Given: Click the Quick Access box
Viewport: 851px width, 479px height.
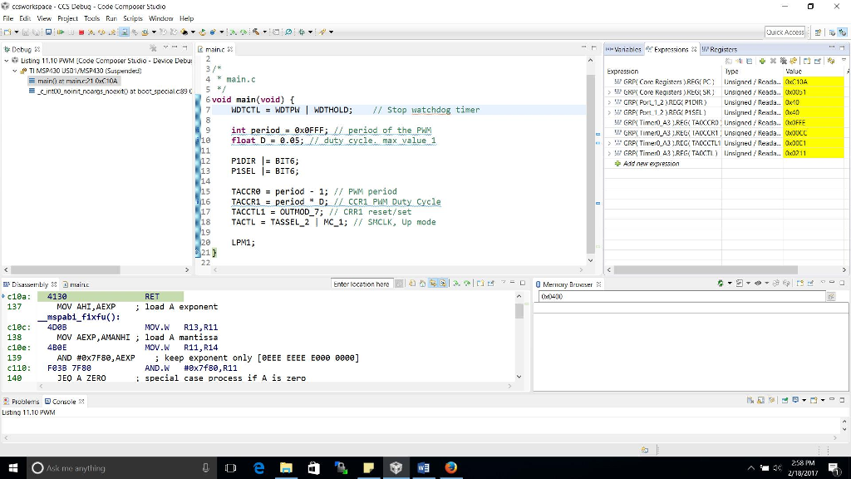Looking at the screenshot, I should pyautogui.click(x=785, y=32).
